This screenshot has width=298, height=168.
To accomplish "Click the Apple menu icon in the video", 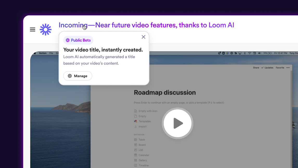I will tap(35, 53).
